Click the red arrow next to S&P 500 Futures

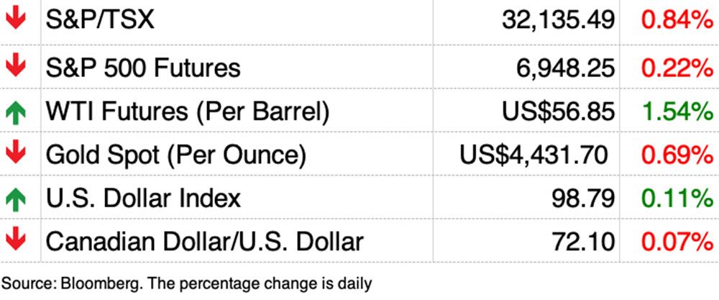pos(15,66)
